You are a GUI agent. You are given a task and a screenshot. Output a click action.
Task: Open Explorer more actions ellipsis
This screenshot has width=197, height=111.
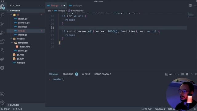[x=41, y=6]
